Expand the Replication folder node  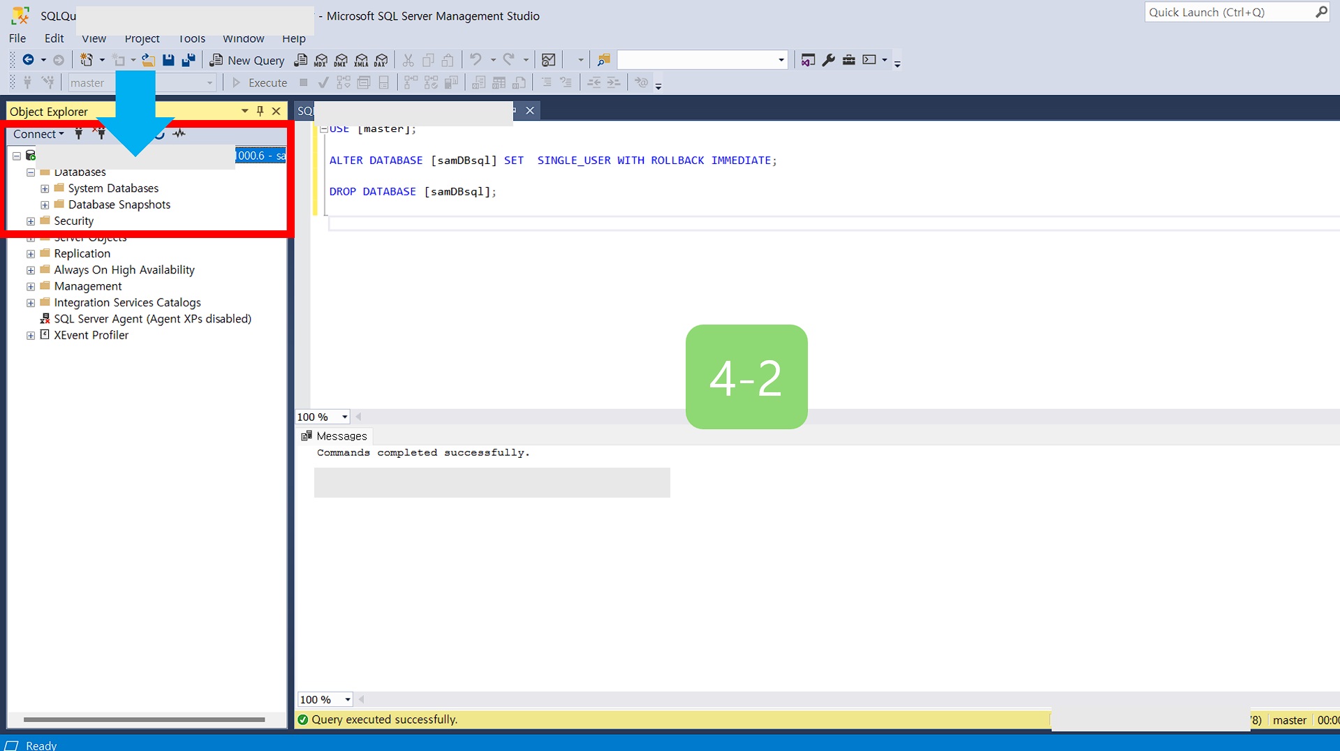point(31,254)
